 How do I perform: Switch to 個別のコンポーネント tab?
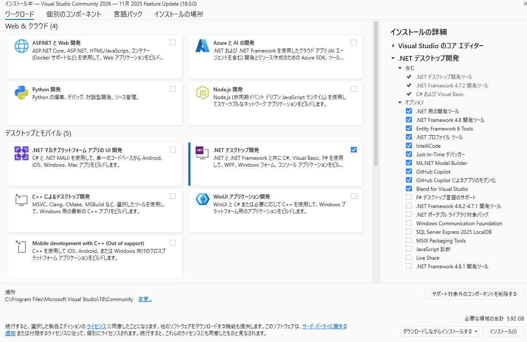tap(74, 14)
